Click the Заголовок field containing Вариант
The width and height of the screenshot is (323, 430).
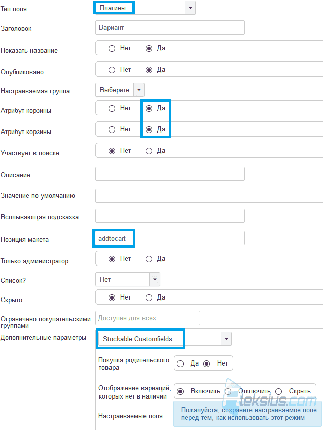point(170,27)
